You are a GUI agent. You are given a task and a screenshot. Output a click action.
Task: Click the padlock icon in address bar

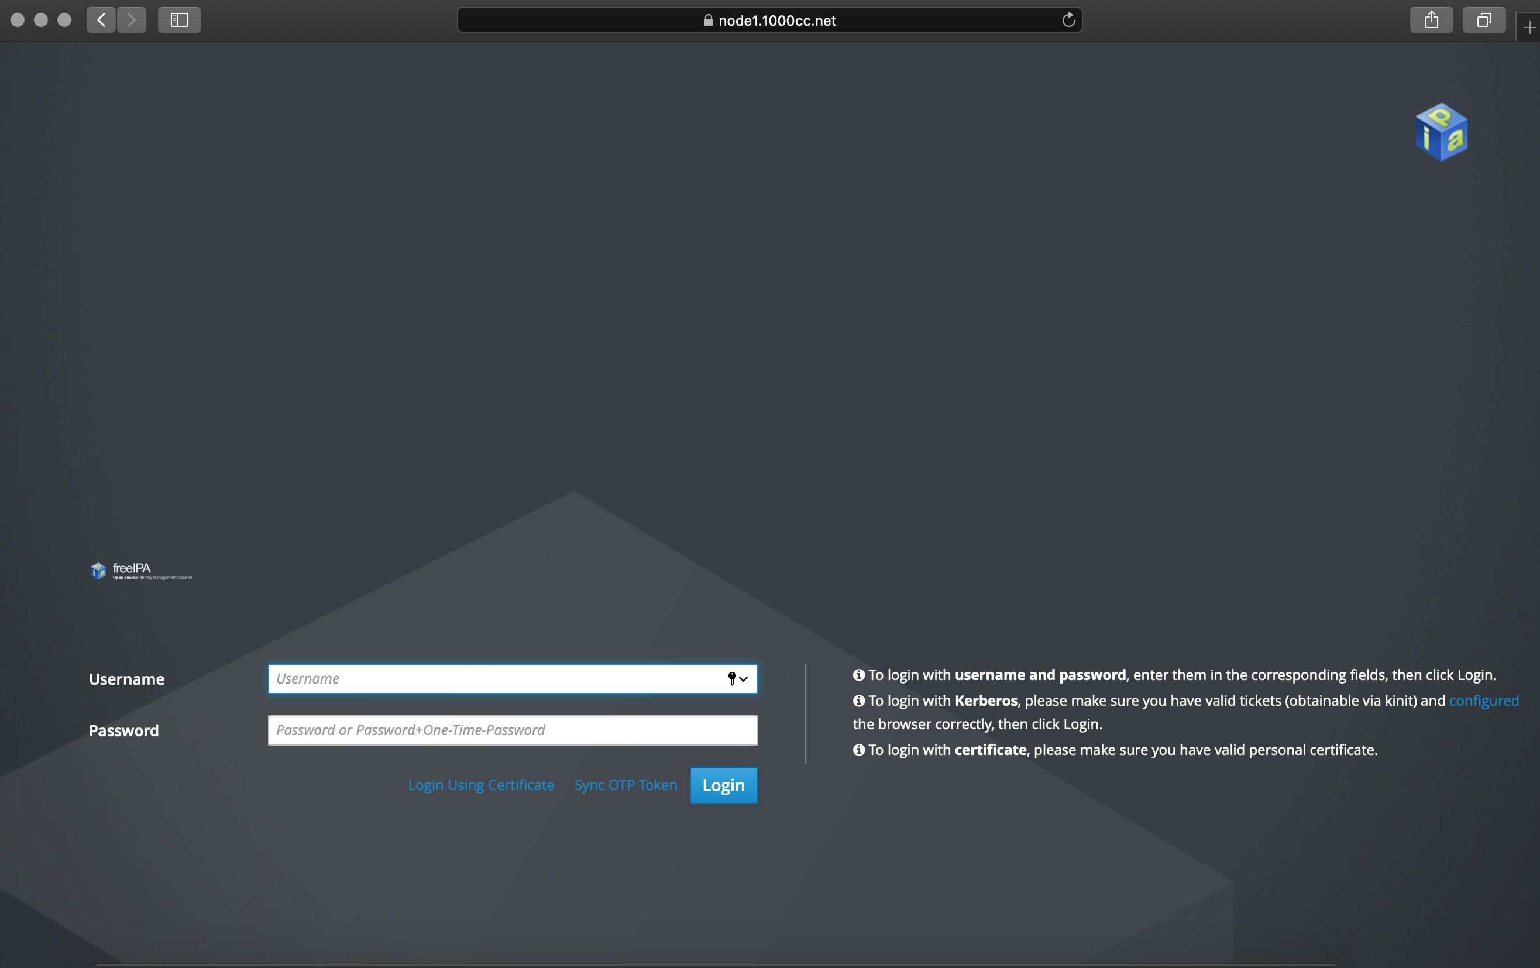point(708,20)
